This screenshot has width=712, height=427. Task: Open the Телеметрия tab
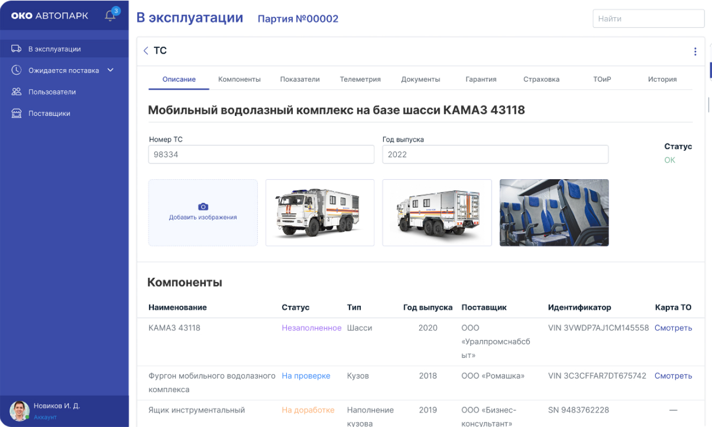360,79
